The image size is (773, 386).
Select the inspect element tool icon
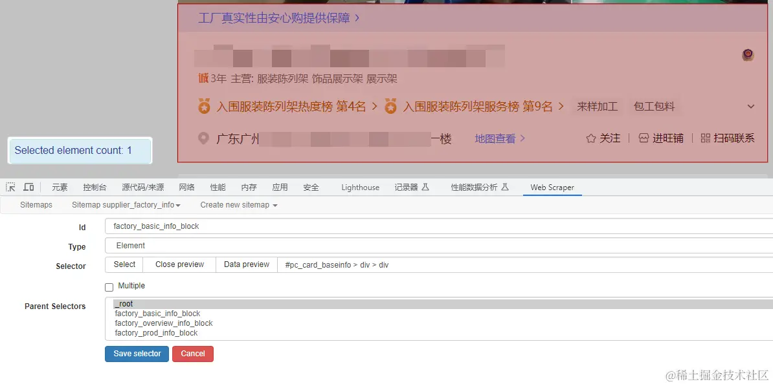pos(11,186)
